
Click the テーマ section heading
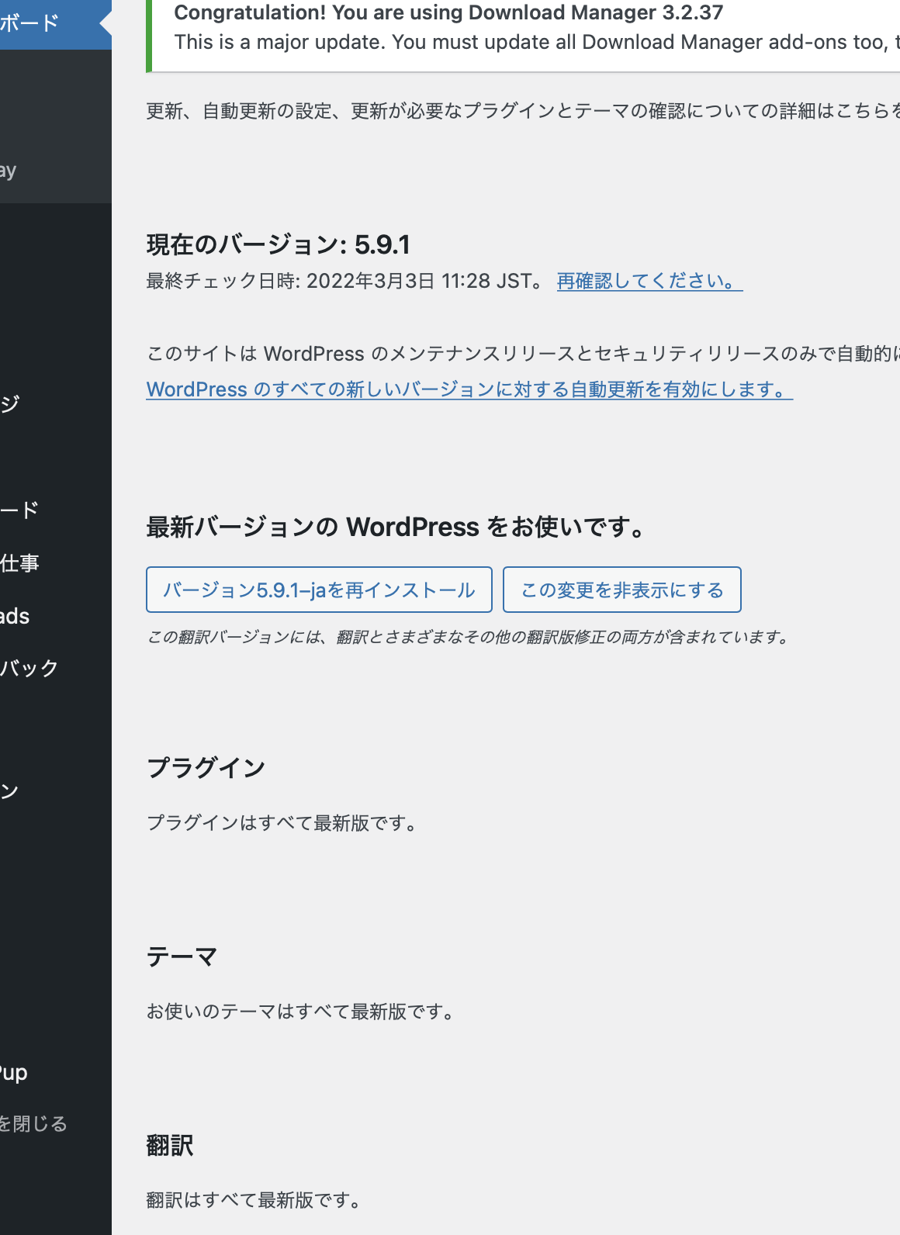click(182, 957)
